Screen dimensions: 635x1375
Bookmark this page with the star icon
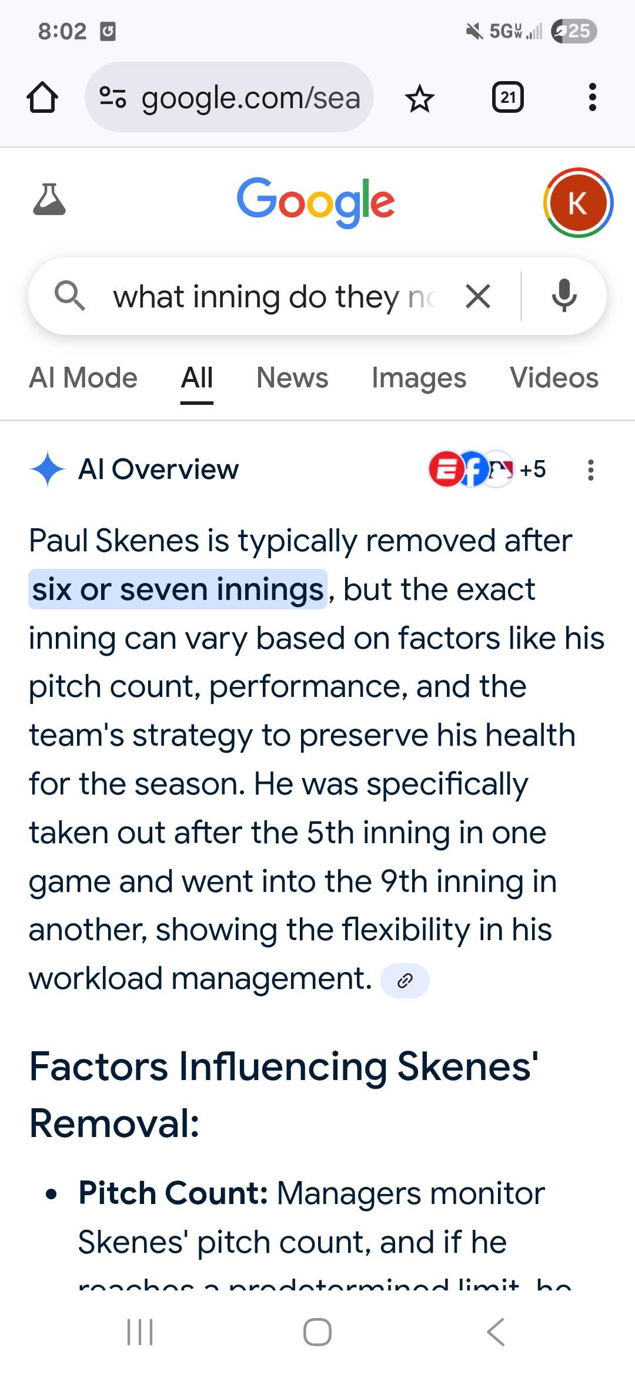click(x=419, y=98)
